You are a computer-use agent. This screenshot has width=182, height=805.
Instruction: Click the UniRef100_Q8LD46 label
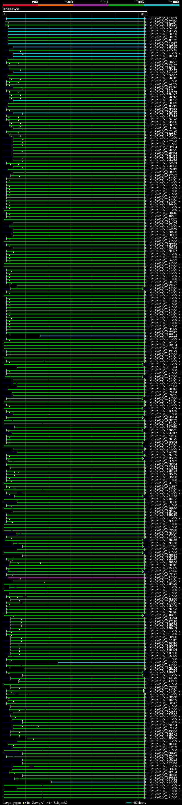coord(163,129)
